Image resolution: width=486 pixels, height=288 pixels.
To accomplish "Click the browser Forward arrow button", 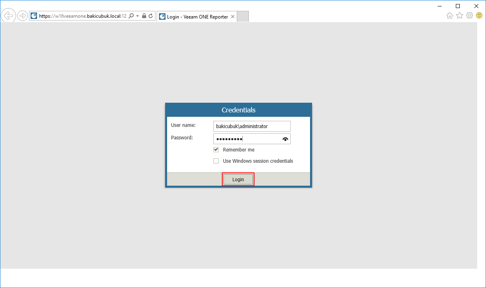I will pos(23,16).
